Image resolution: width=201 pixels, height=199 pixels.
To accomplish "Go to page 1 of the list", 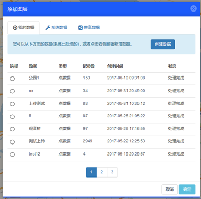I will [x=91, y=172].
